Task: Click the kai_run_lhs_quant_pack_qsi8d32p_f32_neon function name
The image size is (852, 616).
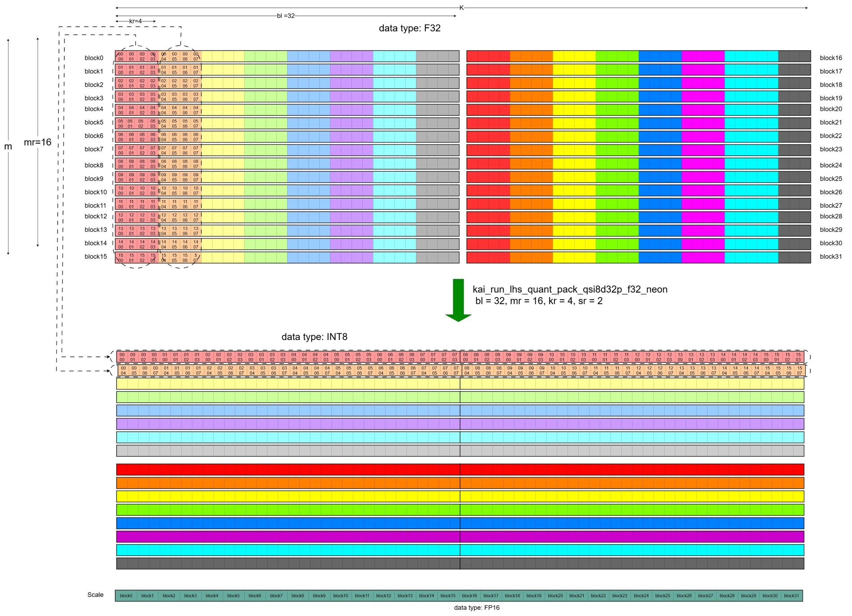Action: [570, 289]
